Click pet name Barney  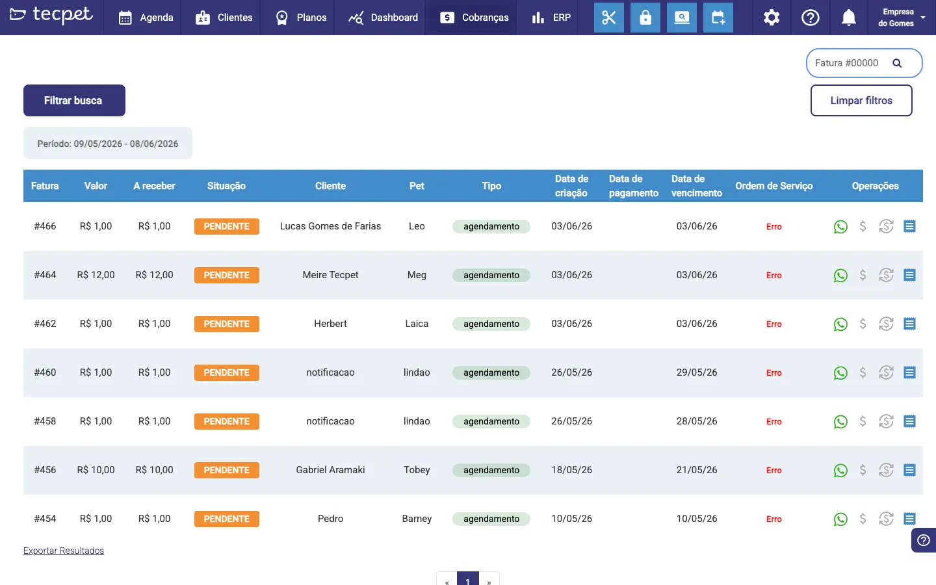coord(417,519)
